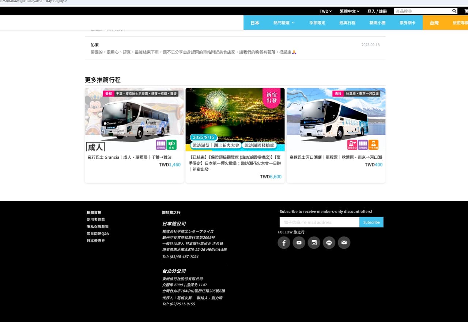Click the search magnifier icon

[x=454, y=11]
